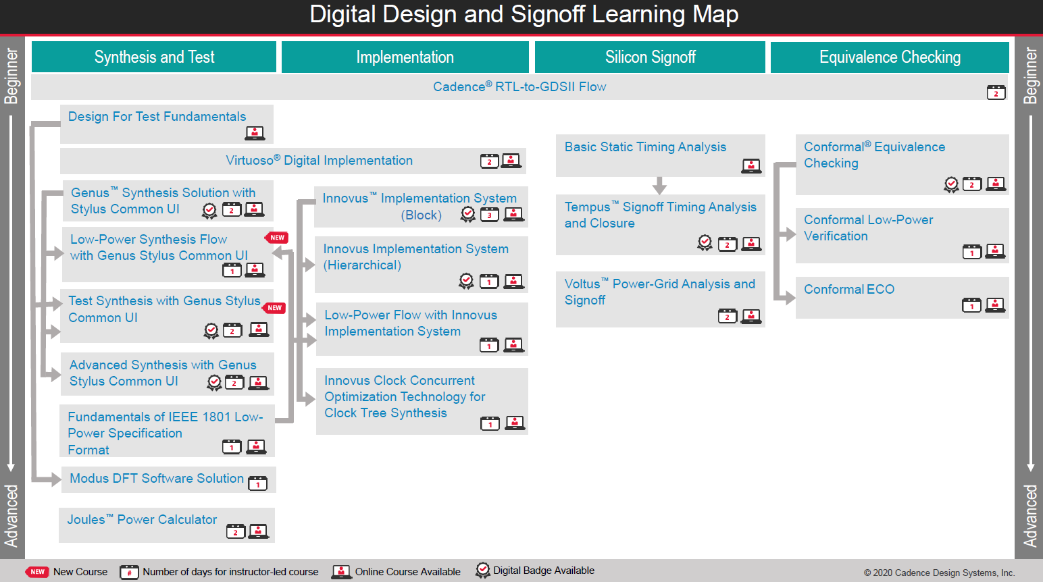1043x582 pixels.
Task: Click online course icon for Design For Test Fundamentals
Action: (255, 133)
